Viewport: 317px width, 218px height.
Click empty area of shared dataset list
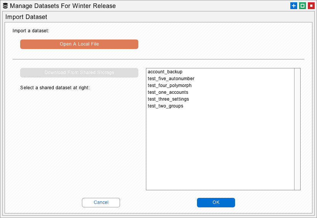pos(220,149)
